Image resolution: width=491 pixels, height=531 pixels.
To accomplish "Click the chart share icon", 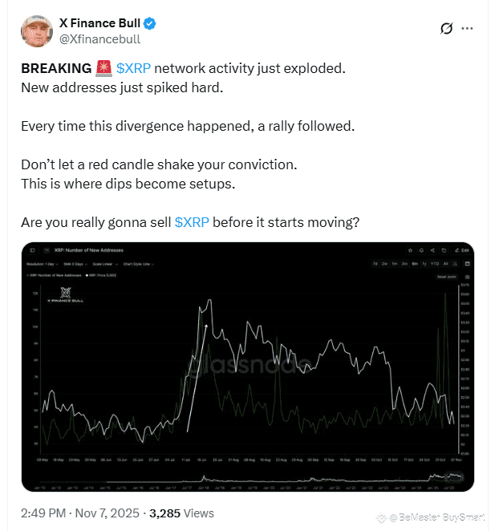I will click(432, 250).
